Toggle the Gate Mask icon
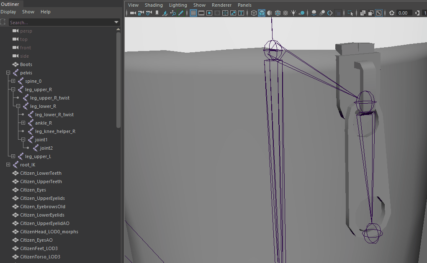Image resolution: width=427 pixels, height=263 pixels. click(x=217, y=13)
